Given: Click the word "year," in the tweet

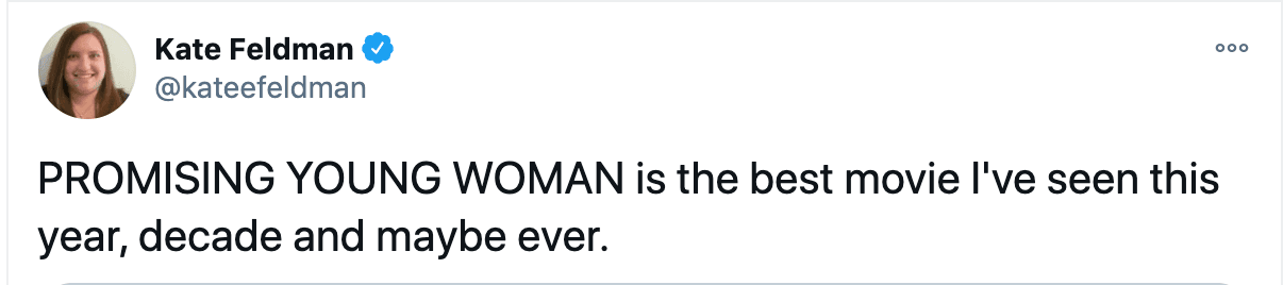Looking at the screenshot, I should (x=83, y=237).
